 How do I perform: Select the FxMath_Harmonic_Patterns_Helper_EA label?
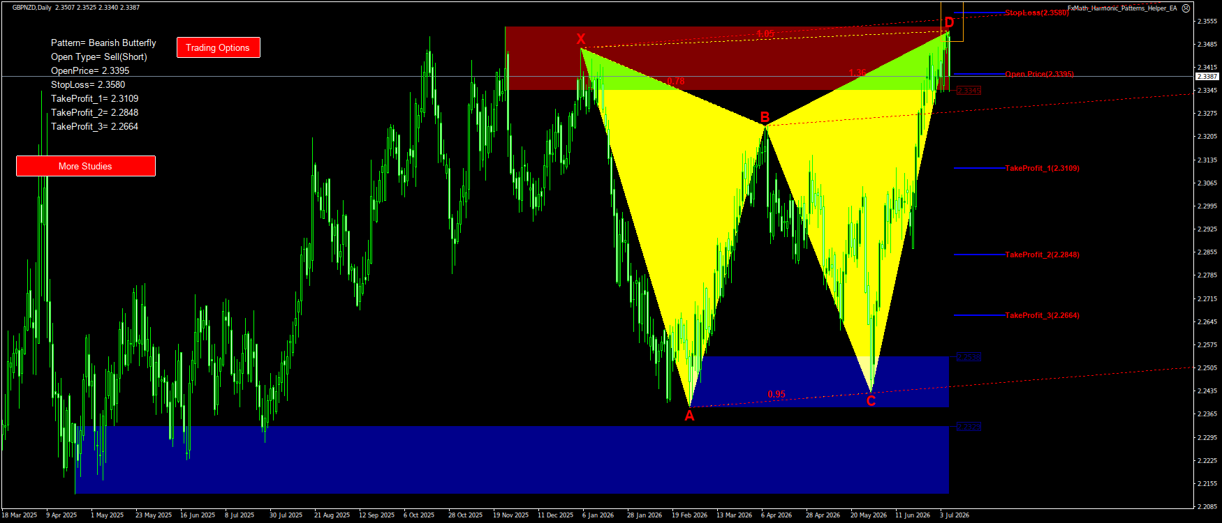[1122, 8]
